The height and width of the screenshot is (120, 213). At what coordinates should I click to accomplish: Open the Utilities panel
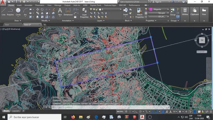click(185, 12)
